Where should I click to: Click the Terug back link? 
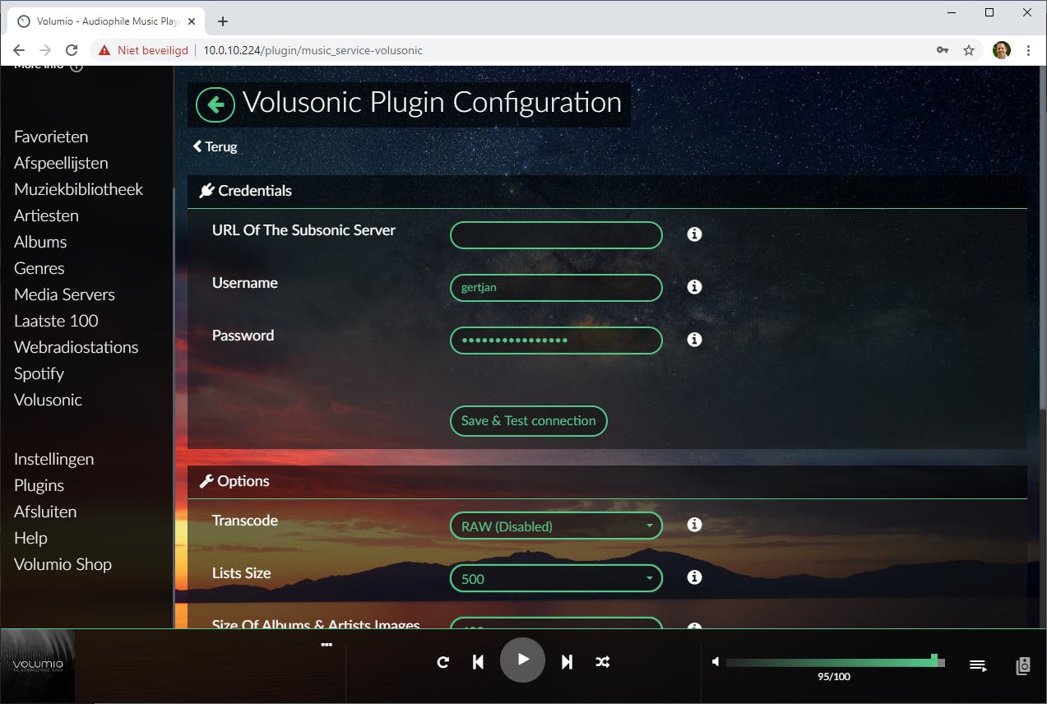pyautogui.click(x=215, y=146)
